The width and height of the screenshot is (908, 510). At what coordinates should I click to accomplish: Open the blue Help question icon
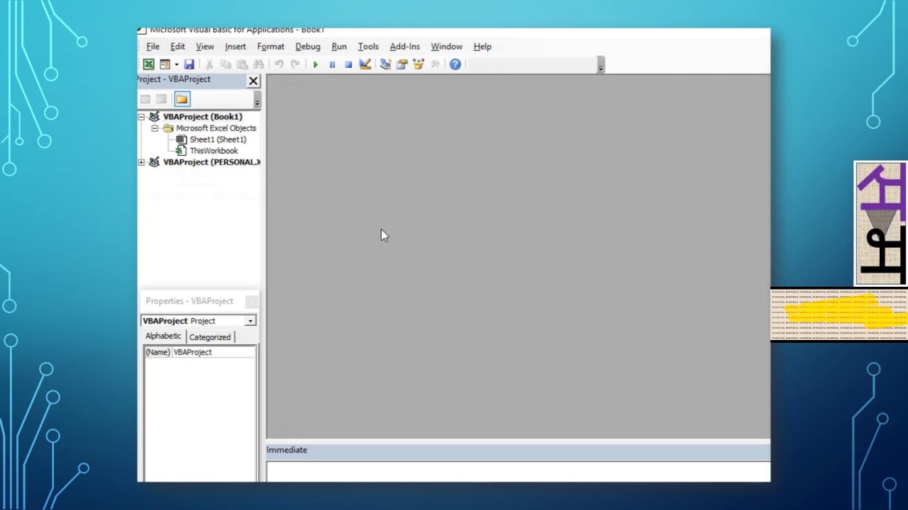455,64
